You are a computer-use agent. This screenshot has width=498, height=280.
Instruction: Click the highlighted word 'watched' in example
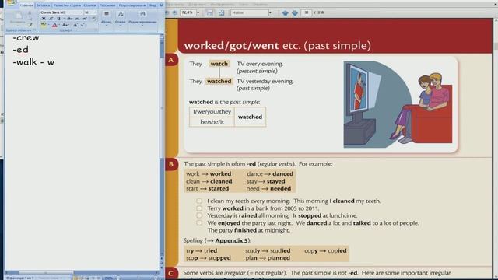(x=219, y=81)
